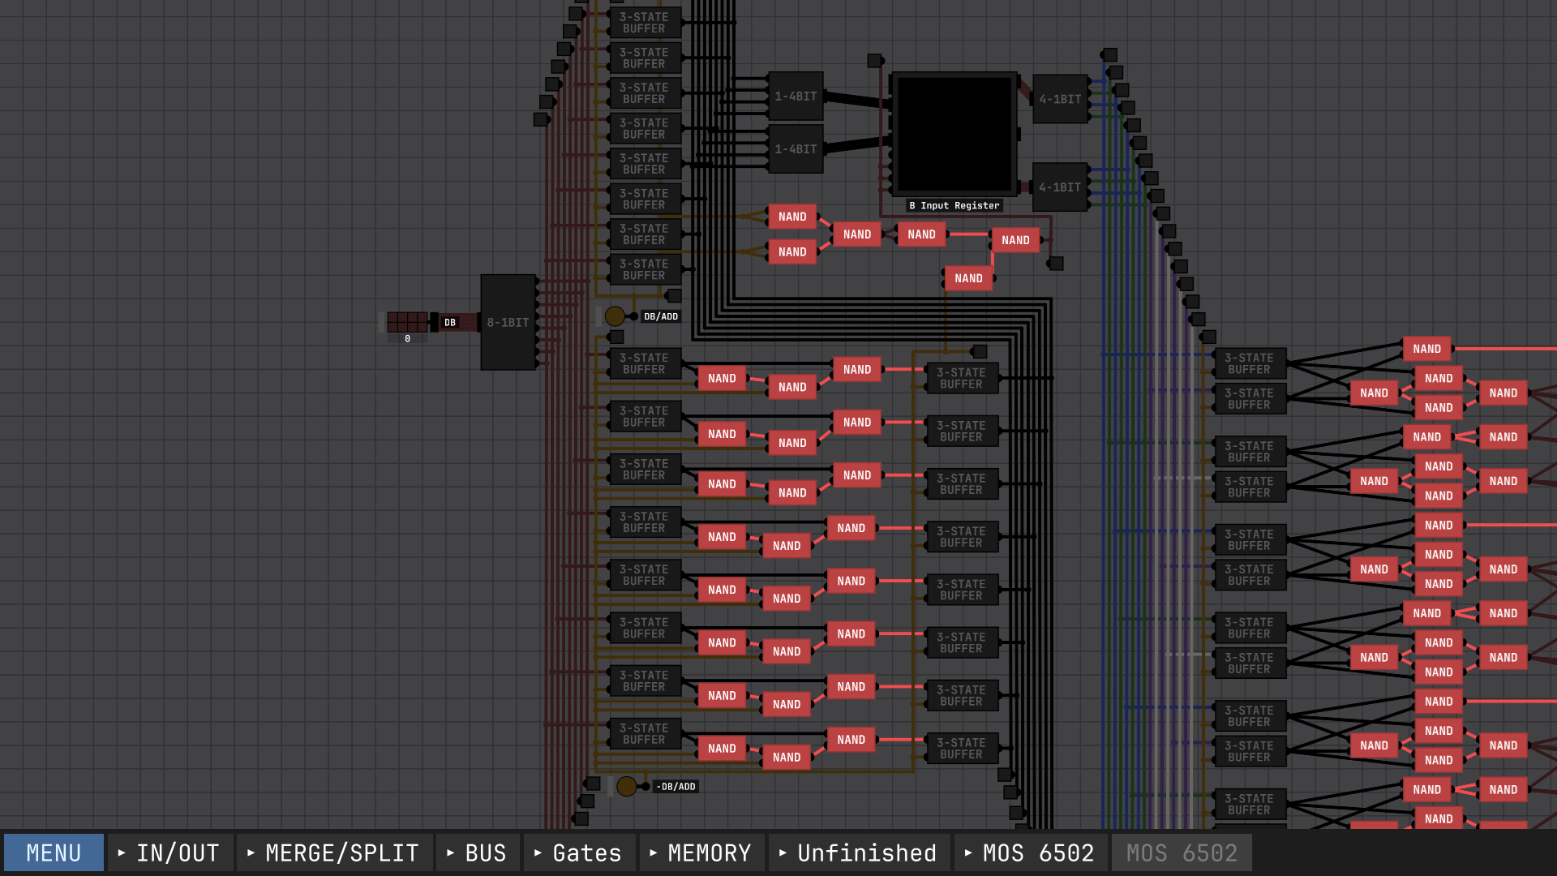1557x876 pixels.
Task: Select the upper NAND of the pair left of B Register NANDs
Action: point(792,217)
